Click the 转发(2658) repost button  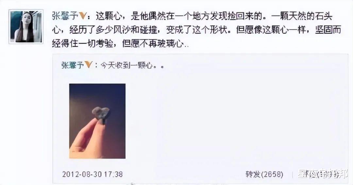click(x=264, y=174)
